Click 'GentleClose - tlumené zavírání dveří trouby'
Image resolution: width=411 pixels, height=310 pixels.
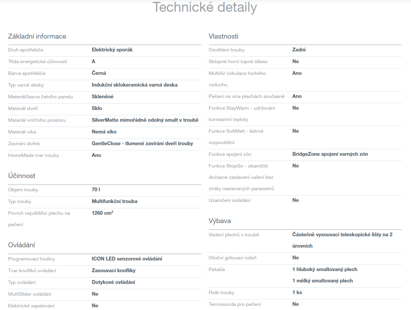click(142, 144)
